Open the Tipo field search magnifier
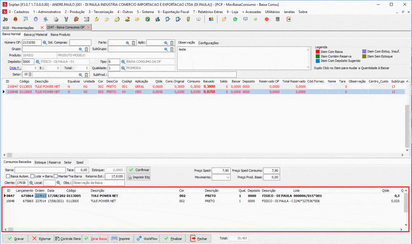This screenshot has height=244, width=412. 124,62
